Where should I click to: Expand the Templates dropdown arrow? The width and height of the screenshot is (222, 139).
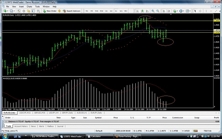(190, 11)
